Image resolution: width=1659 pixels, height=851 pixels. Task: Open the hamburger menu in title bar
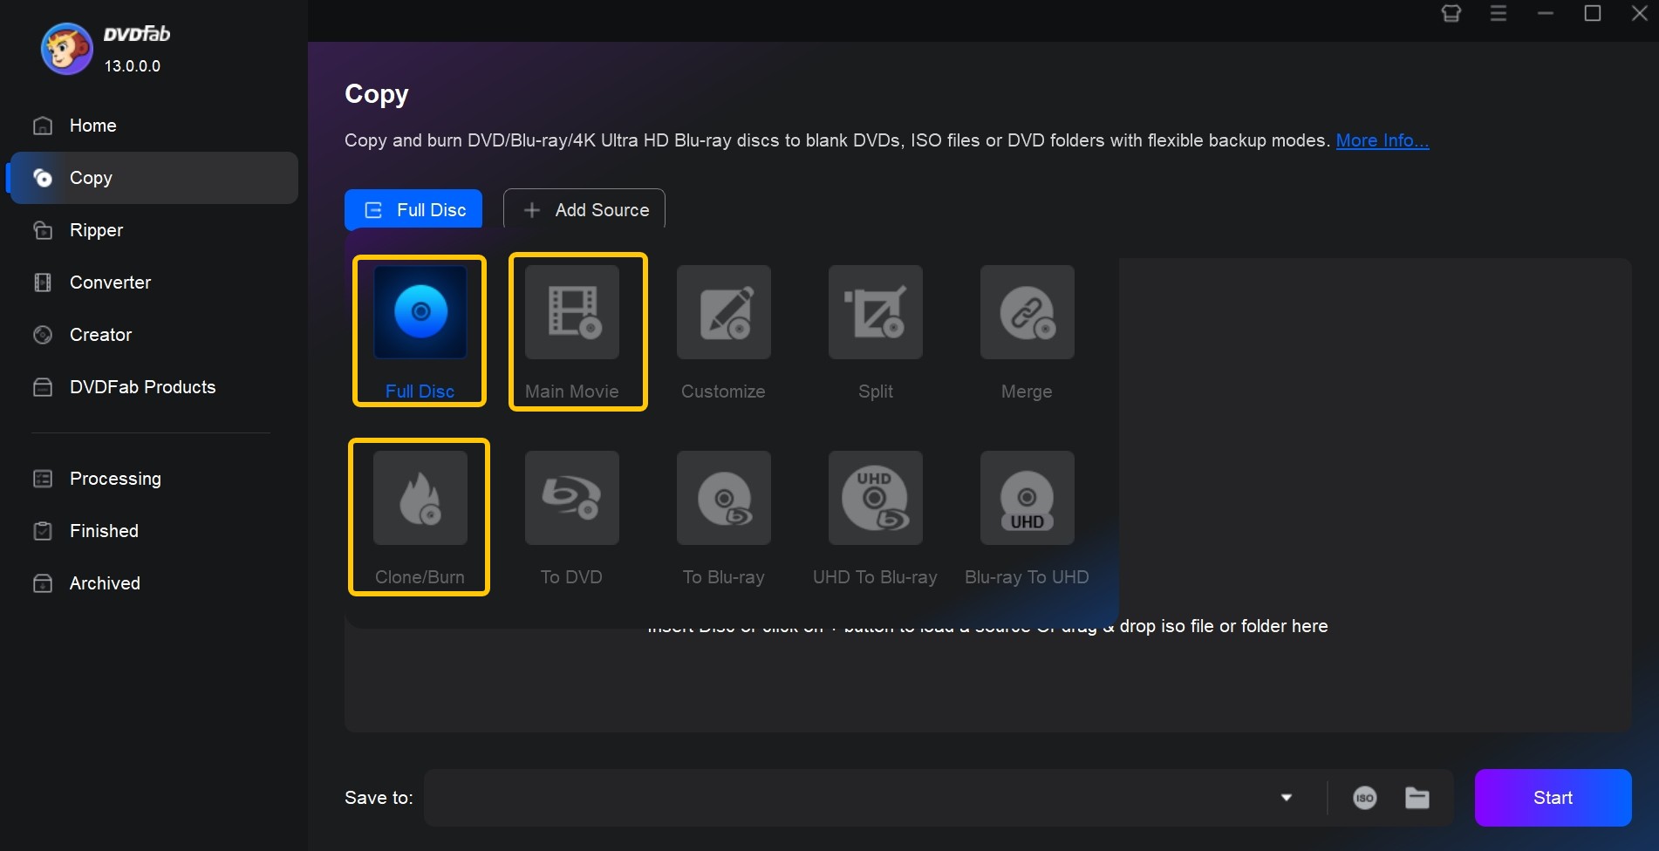pyautogui.click(x=1499, y=13)
